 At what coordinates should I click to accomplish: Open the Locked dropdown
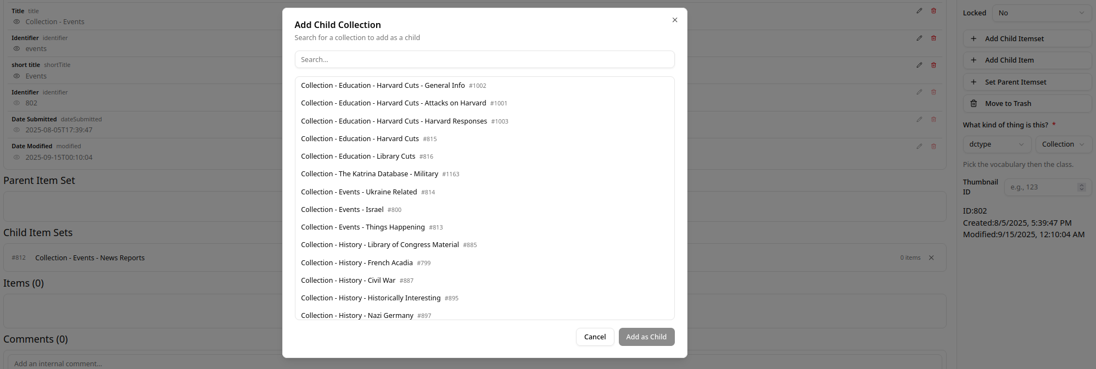(x=1042, y=13)
